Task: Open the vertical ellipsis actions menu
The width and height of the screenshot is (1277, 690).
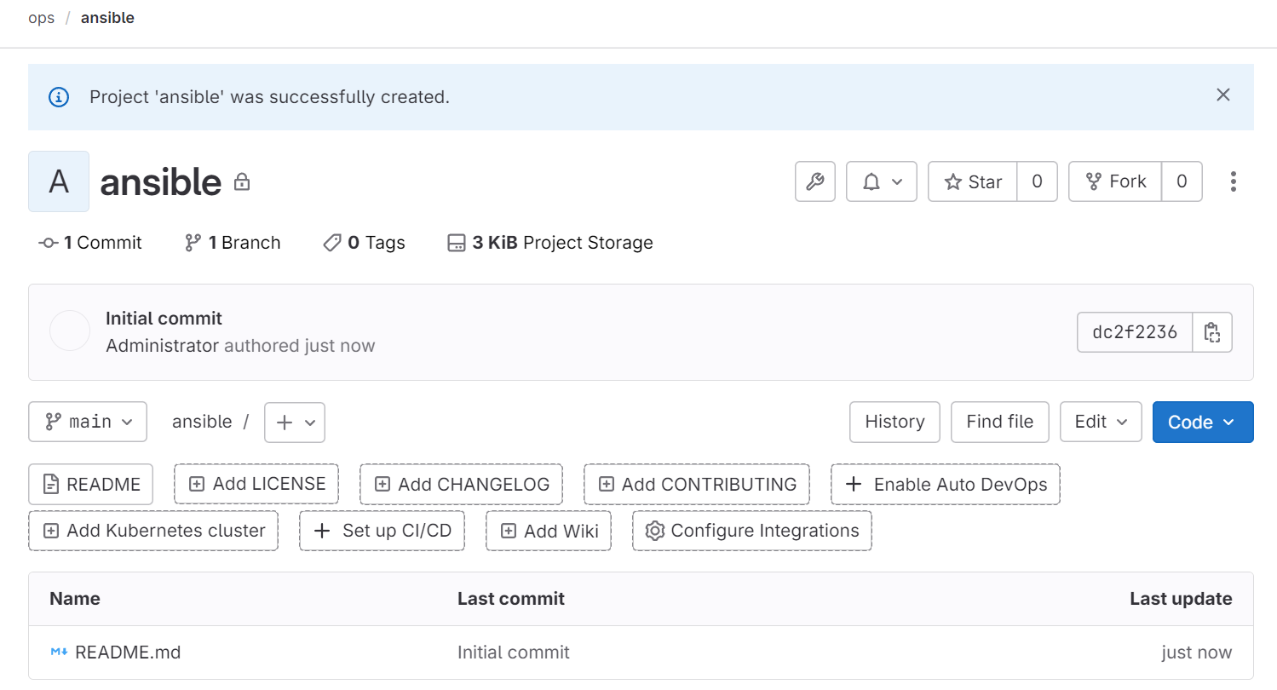Action: [1233, 181]
